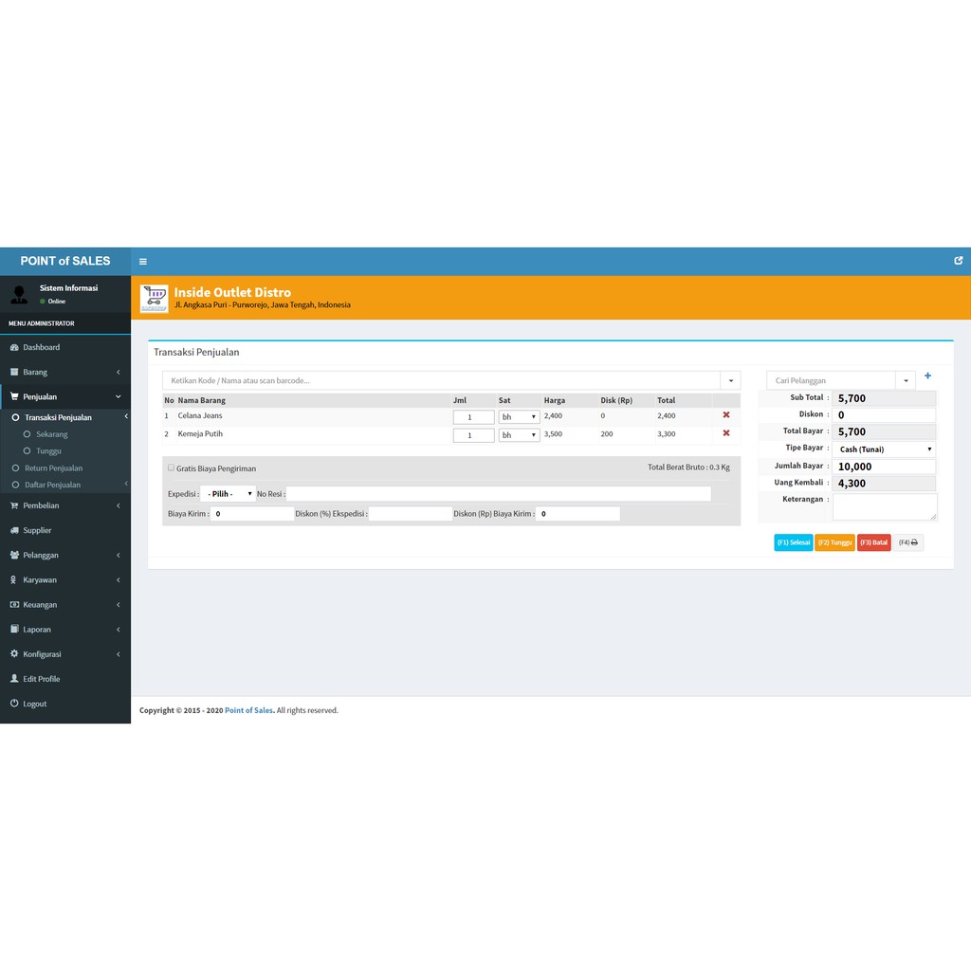Enable Gratis Biaya Pengiriman checkbox

(171, 467)
